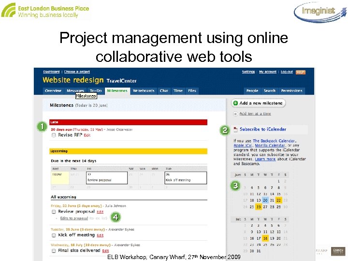Click the Website redesign project title
The width and height of the screenshot is (348, 261).
pyautogui.click(x=73, y=80)
